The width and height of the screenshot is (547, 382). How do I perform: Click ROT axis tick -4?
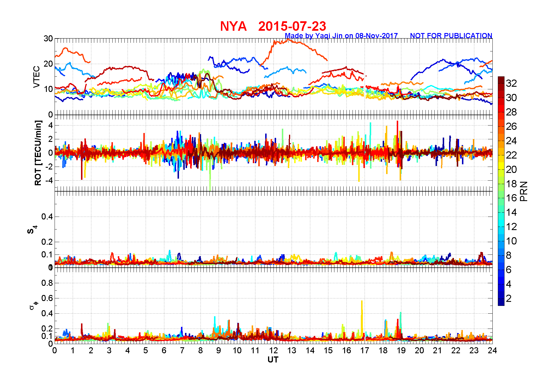point(49,181)
